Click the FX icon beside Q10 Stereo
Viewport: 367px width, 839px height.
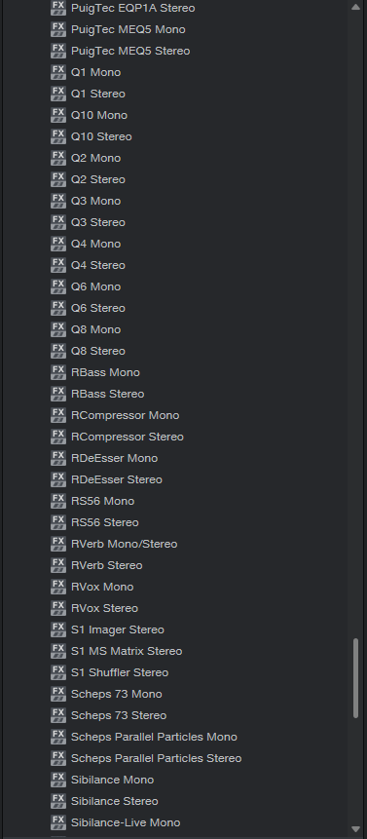point(58,136)
